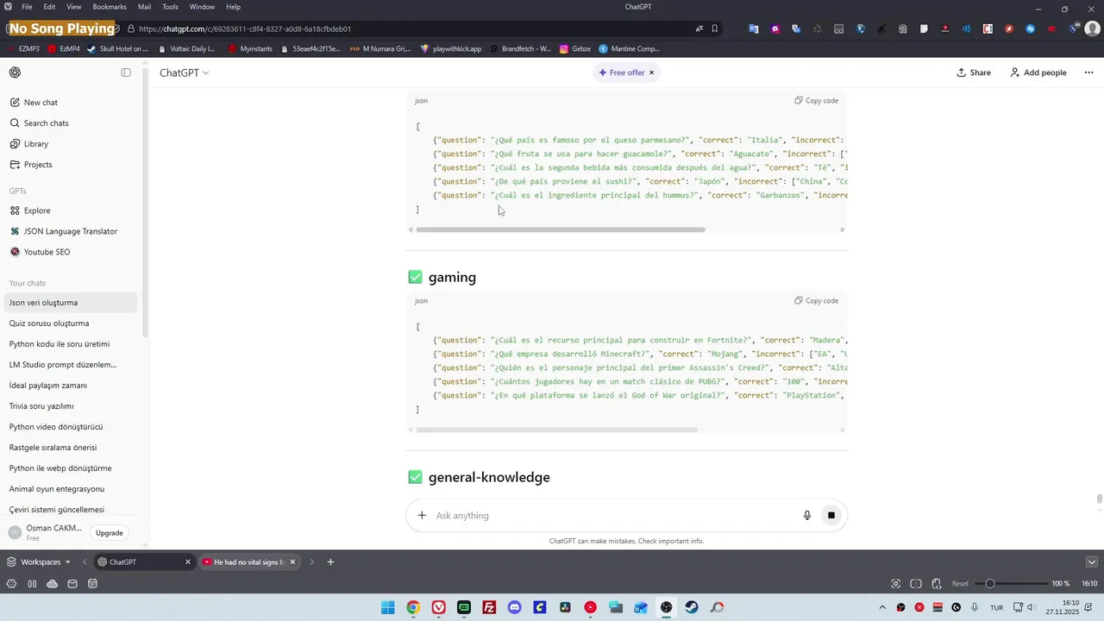The width and height of the screenshot is (1104, 621).
Task: Click the first code block horizontal scrollbar
Action: pyautogui.click(x=561, y=229)
